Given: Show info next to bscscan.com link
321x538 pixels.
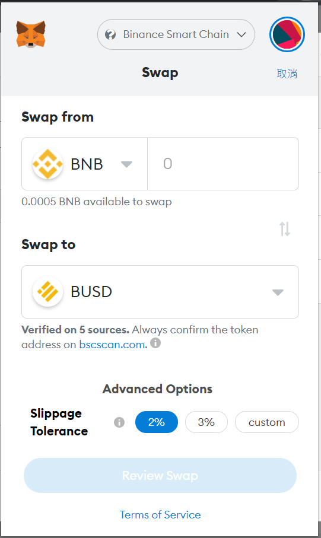Looking at the screenshot, I should click(155, 343).
